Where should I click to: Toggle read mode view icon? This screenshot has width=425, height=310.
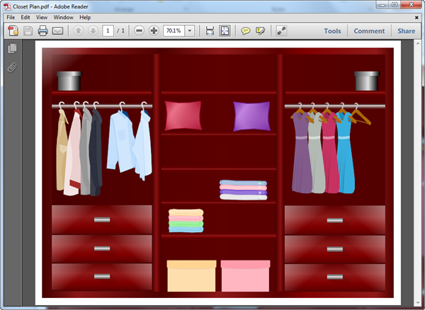tap(281, 31)
